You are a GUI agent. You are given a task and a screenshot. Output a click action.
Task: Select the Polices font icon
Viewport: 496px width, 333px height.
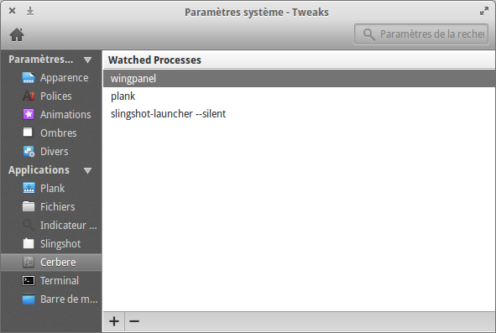tap(29, 96)
